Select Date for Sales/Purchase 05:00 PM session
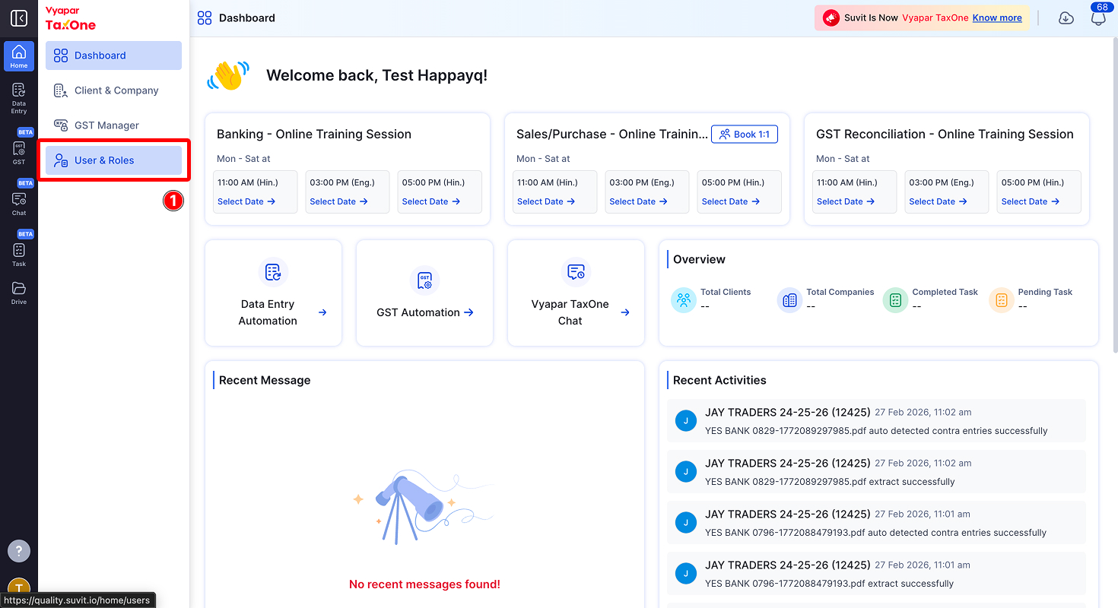The width and height of the screenshot is (1118, 608). pos(731,201)
